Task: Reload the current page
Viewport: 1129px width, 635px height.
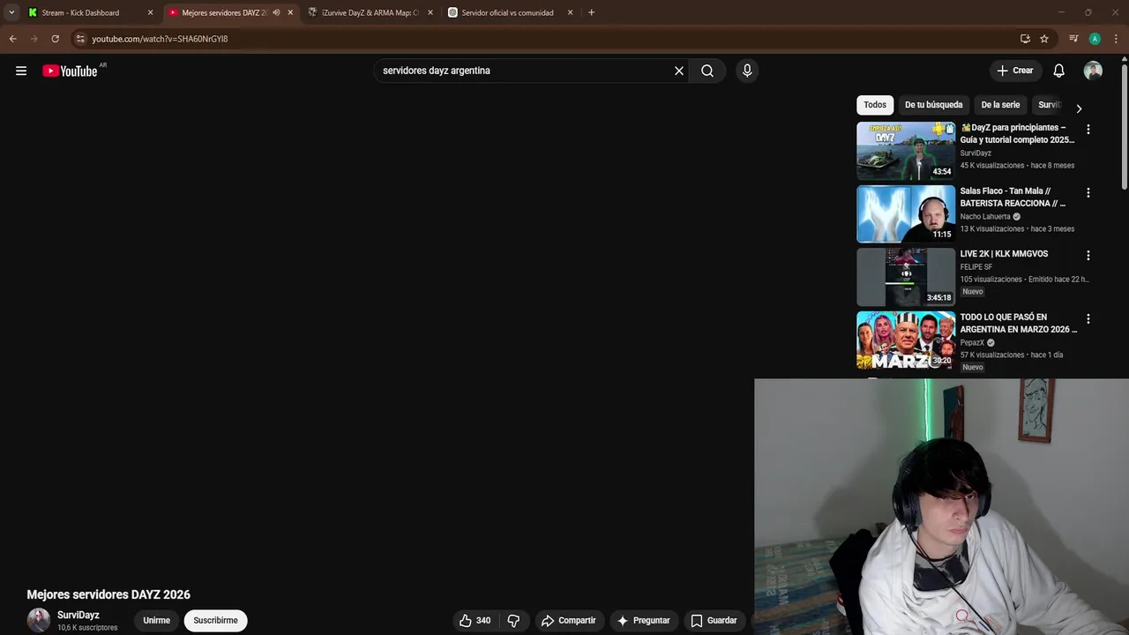Action: tap(55, 39)
